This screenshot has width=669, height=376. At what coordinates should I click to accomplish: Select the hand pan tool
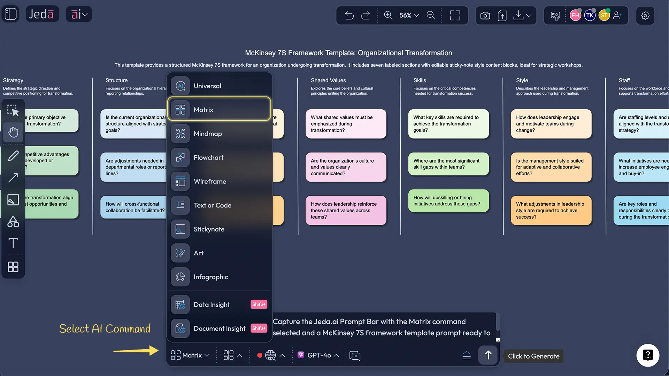click(x=13, y=132)
